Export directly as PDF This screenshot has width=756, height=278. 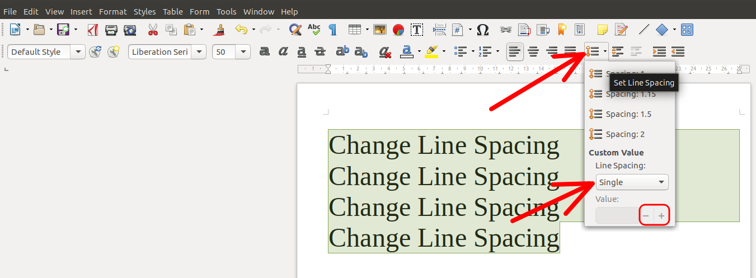point(93,29)
